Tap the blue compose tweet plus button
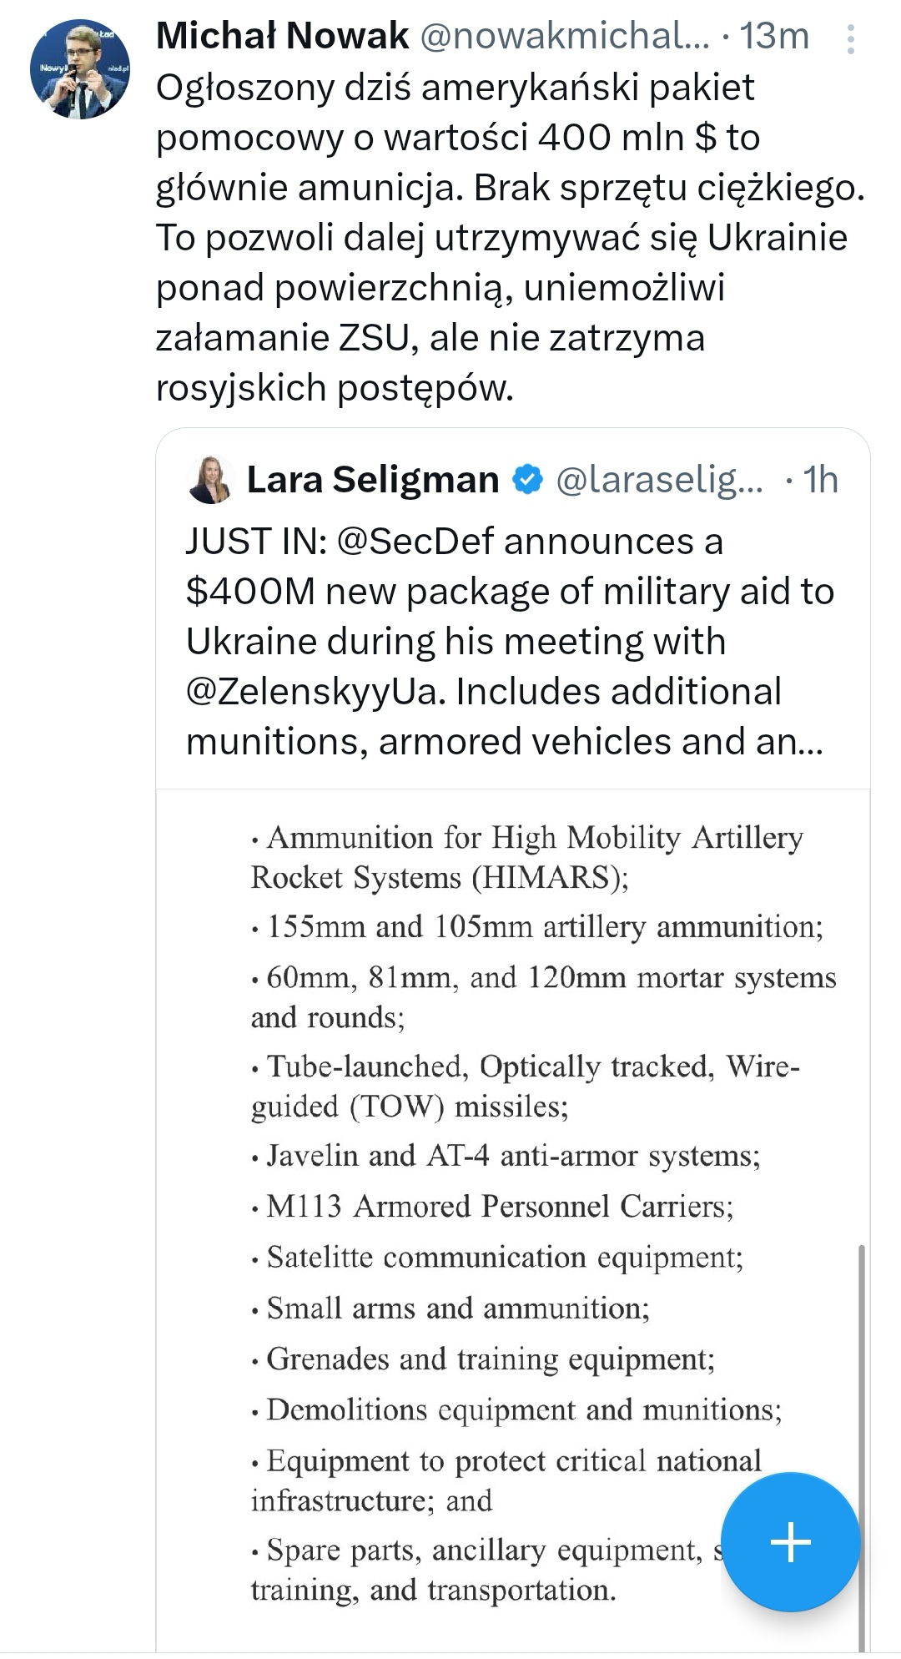Viewport: 901px width, 1659px height. (x=790, y=1541)
